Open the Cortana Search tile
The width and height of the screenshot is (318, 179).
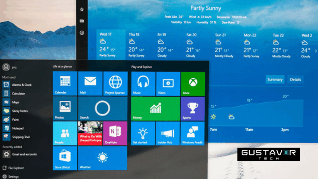(102, 108)
